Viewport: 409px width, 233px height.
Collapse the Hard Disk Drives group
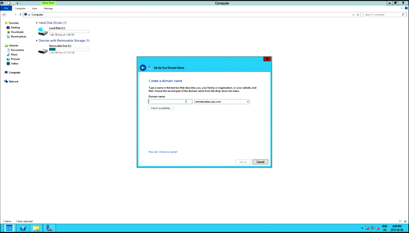[37, 23]
